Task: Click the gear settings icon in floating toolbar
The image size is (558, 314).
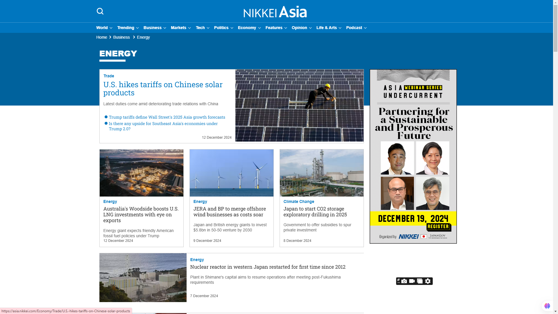Action: click(428, 281)
